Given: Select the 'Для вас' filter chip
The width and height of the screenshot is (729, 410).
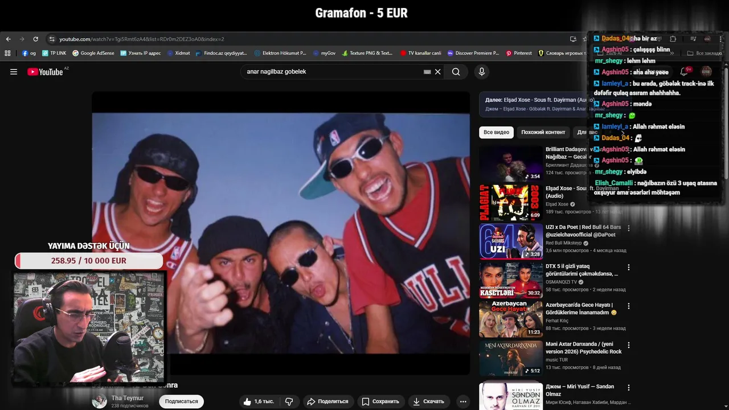Looking at the screenshot, I should pyautogui.click(x=587, y=132).
